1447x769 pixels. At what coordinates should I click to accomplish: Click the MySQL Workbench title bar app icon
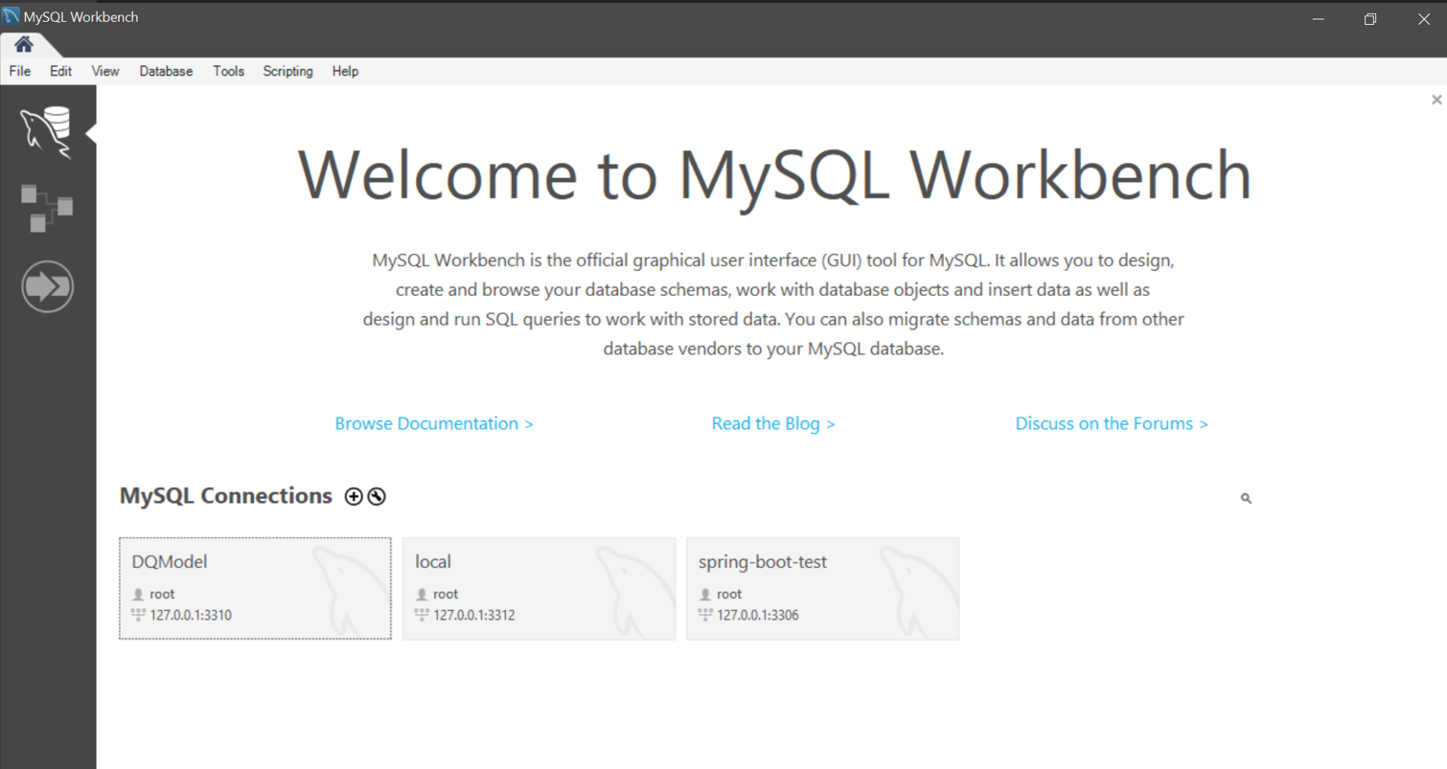[11, 16]
